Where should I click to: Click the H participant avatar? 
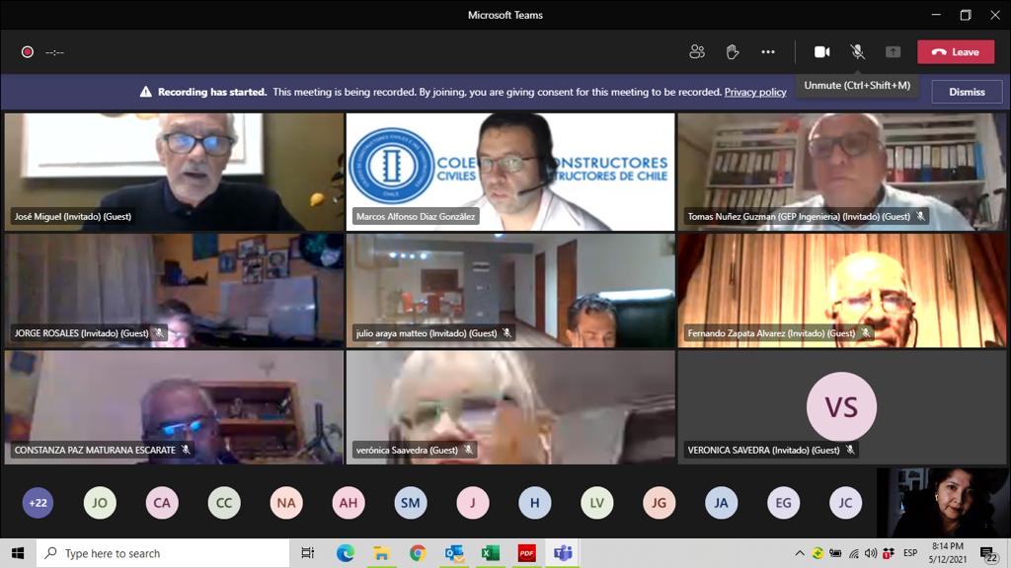(x=534, y=503)
